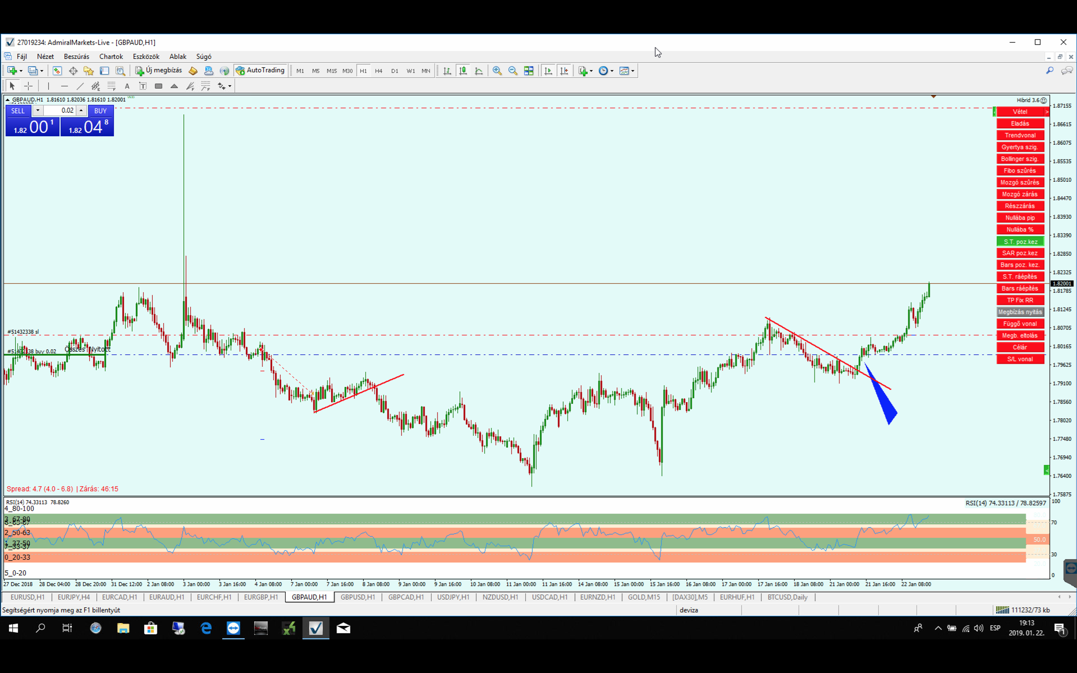Select the equidistant channel tool
The width and height of the screenshot is (1077, 673).
pos(95,86)
